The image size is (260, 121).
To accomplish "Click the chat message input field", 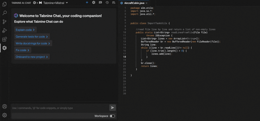I will pos(60,108).
